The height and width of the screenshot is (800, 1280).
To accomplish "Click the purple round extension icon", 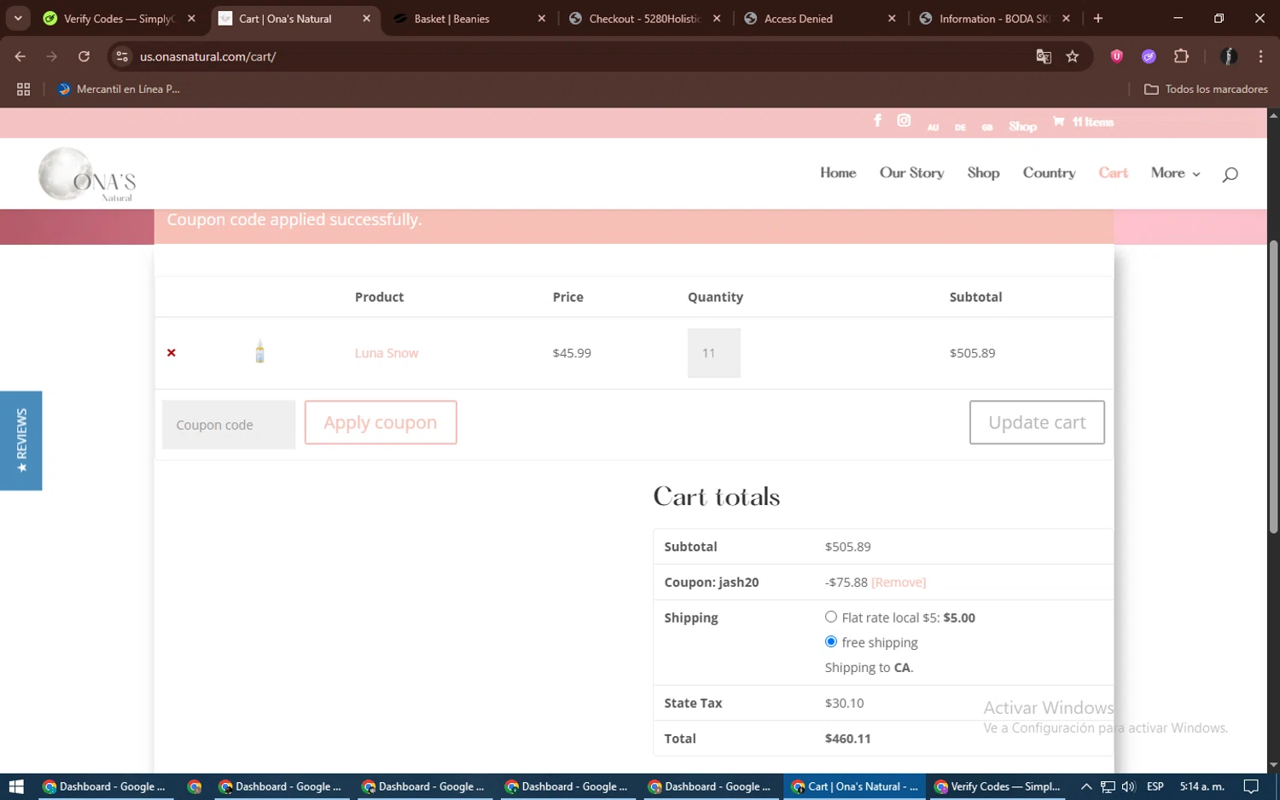I will tap(1149, 56).
